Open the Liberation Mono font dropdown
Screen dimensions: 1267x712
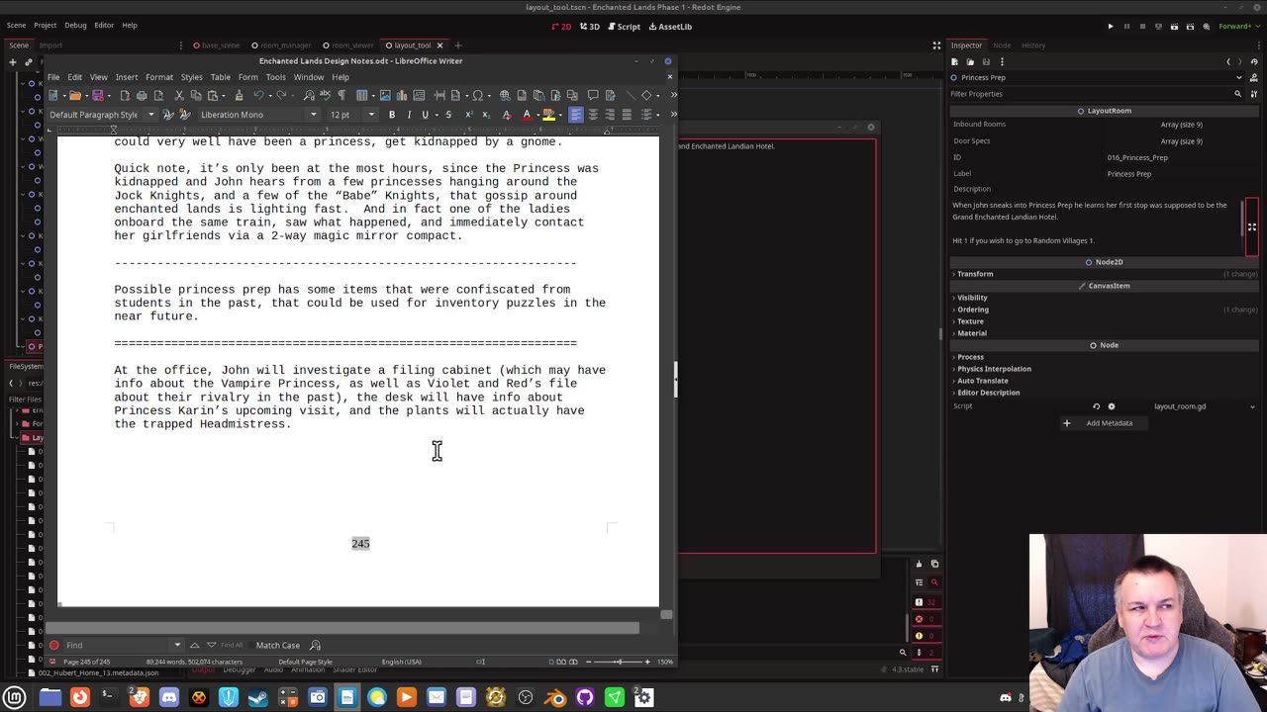(314, 115)
